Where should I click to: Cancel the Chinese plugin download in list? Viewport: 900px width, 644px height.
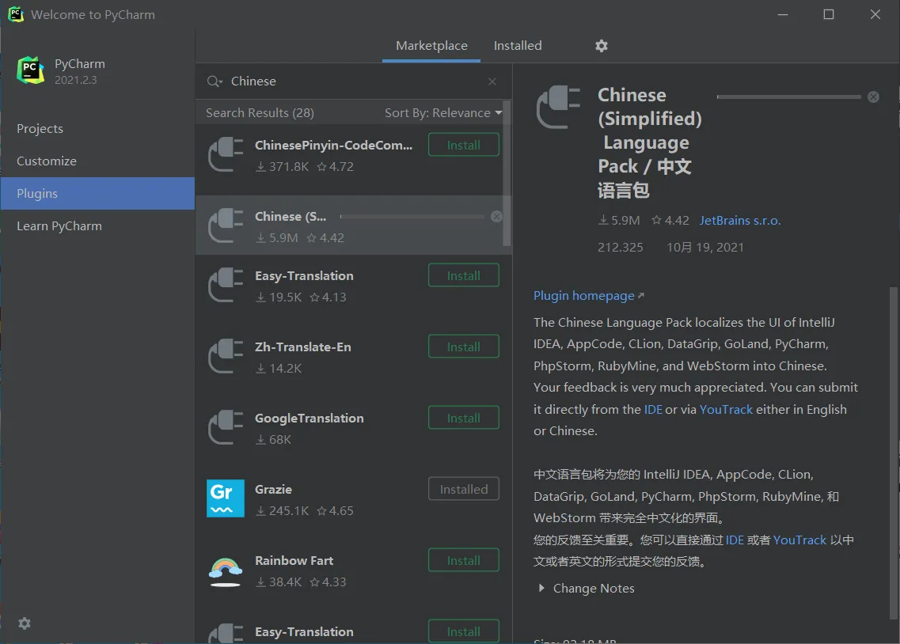point(496,216)
